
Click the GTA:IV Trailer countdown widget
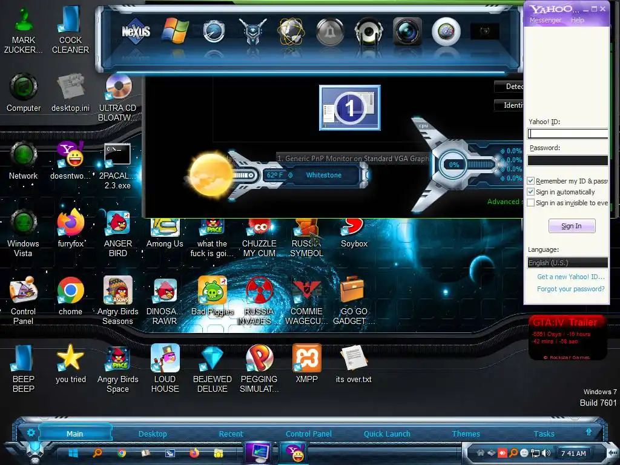(x=567, y=338)
